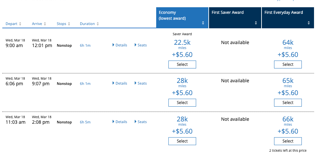Select 65k miles First Everyday fare
Screen dimensions: 316x155
point(288,103)
